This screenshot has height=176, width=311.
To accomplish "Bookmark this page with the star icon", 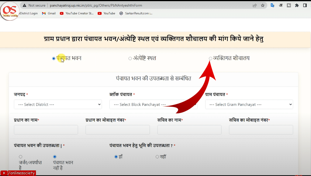I will click(263, 5).
